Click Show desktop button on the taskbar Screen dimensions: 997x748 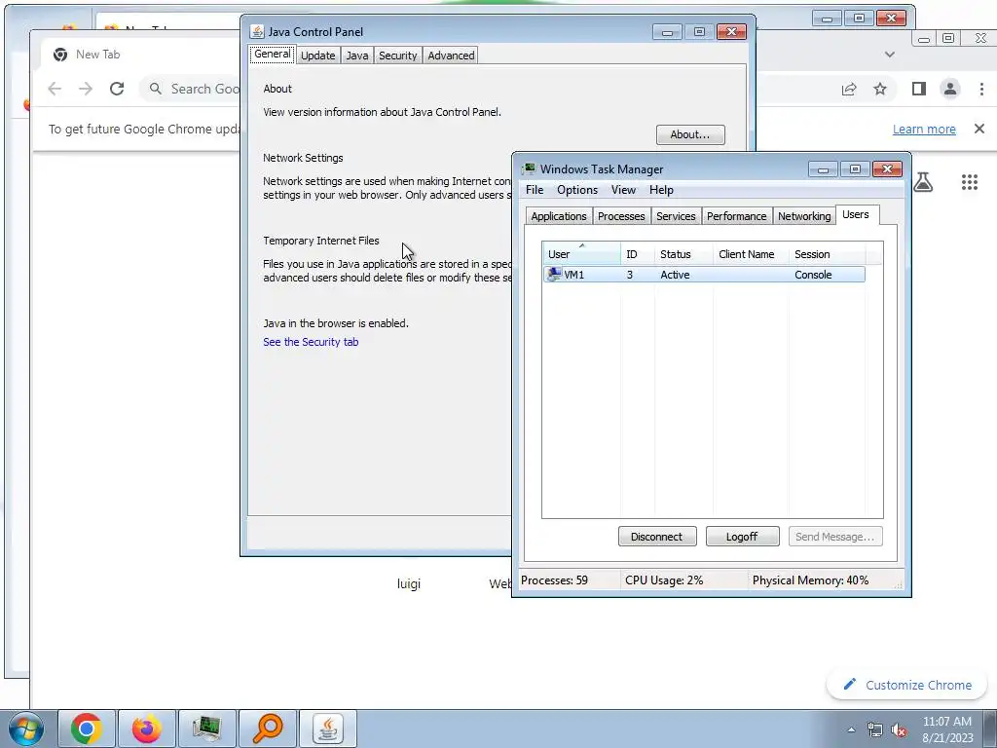click(989, 729)
